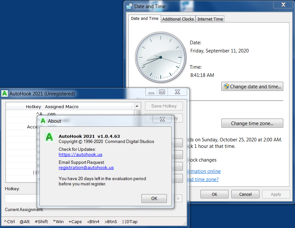Screen dimensions: 295x228
Task: Click the <Btn4 modifier legend entry
Action: tap(93, 221)
